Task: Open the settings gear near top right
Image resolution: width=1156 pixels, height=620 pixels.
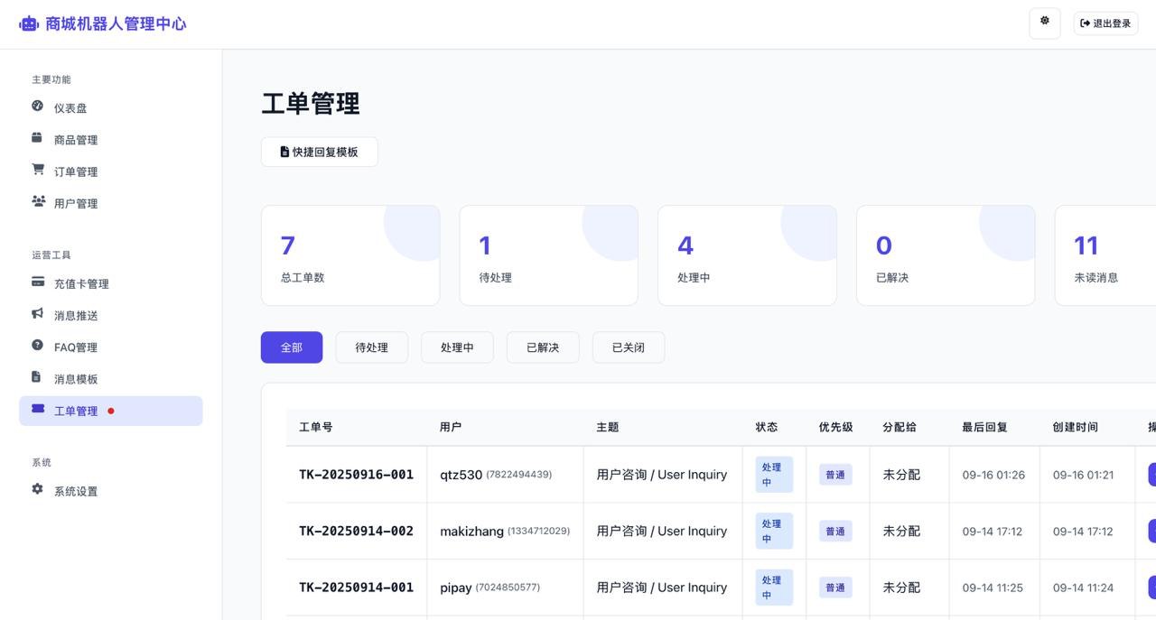Action: coord(1044,23)
